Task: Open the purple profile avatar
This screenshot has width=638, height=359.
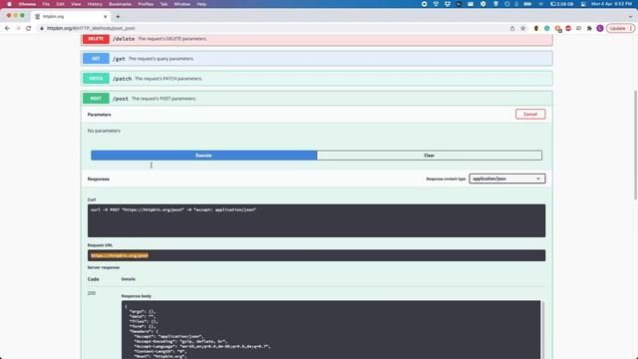Action: point(600,28)
